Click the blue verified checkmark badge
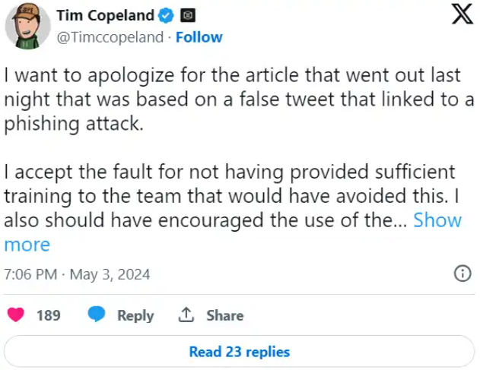 pyautogui.click(x=167, y=16)
